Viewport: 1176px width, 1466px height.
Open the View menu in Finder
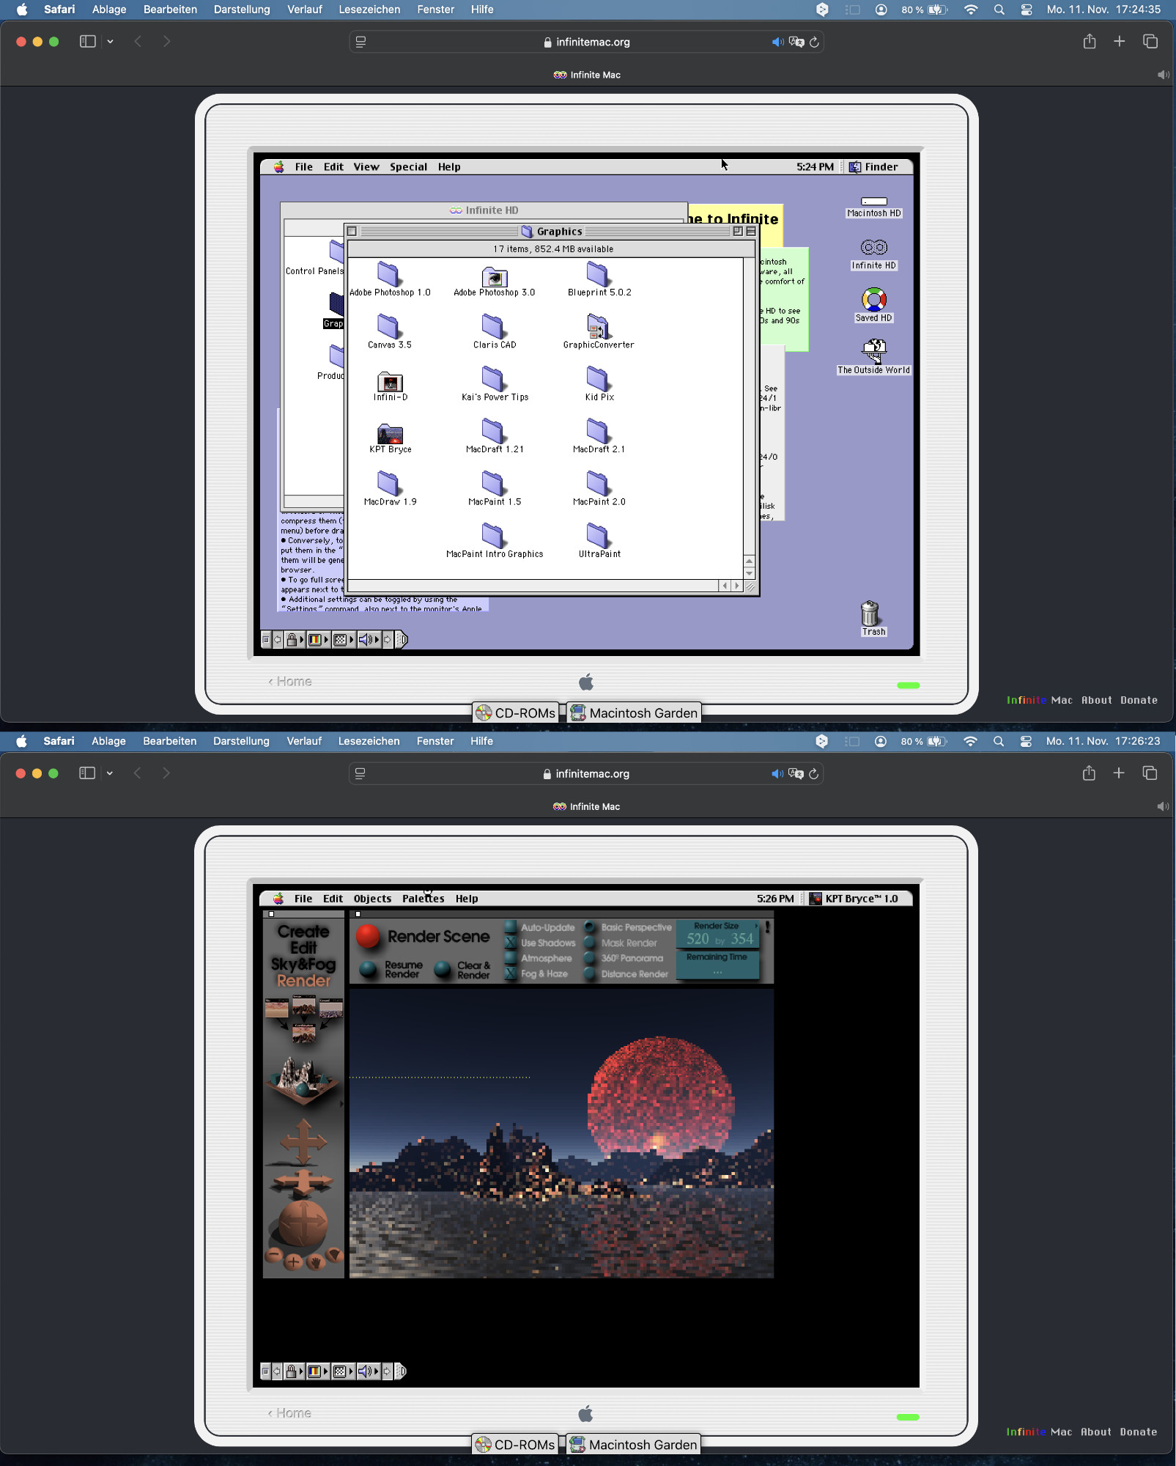[366, 167]
